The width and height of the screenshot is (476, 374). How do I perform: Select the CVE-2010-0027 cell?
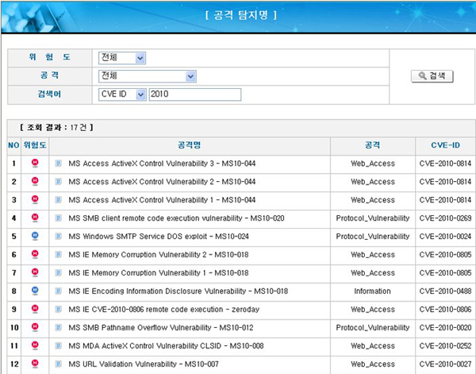coord(445,364)
